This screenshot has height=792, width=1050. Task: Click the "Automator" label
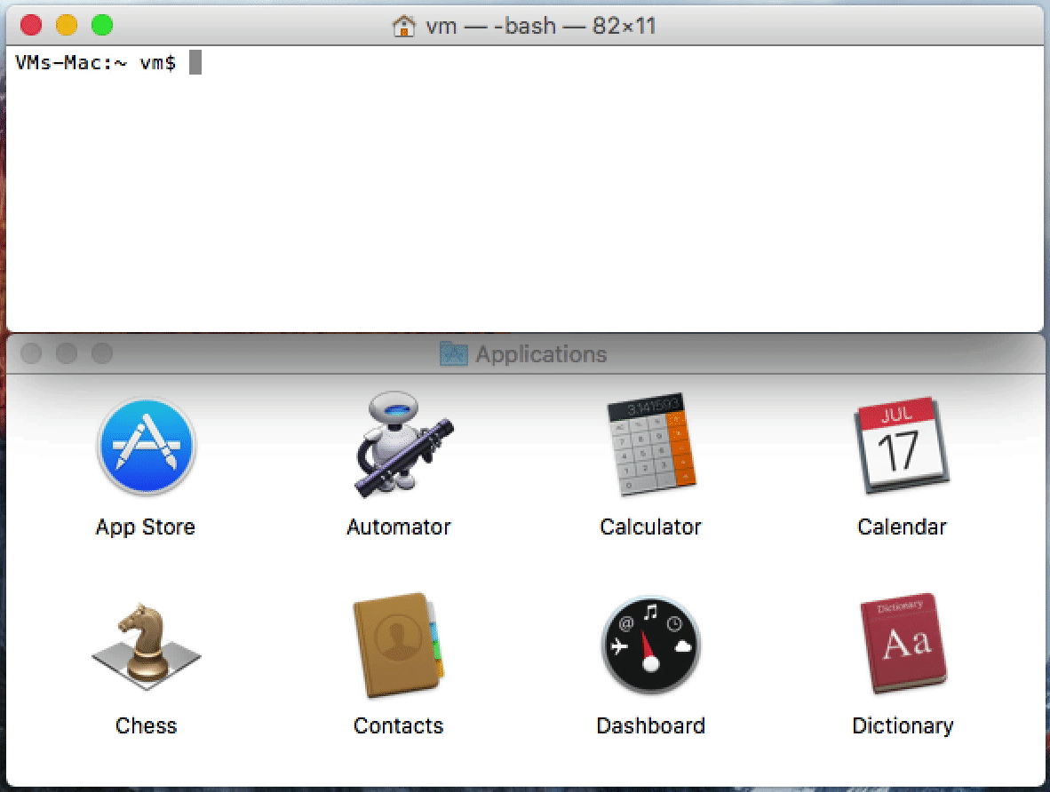399,527
